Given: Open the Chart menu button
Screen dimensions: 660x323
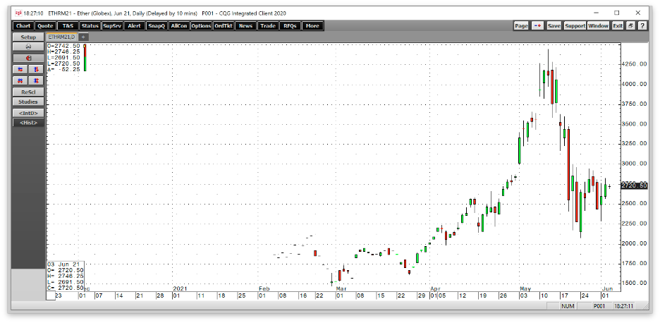Looking at the screenshot, I should (x=23, y=26).
